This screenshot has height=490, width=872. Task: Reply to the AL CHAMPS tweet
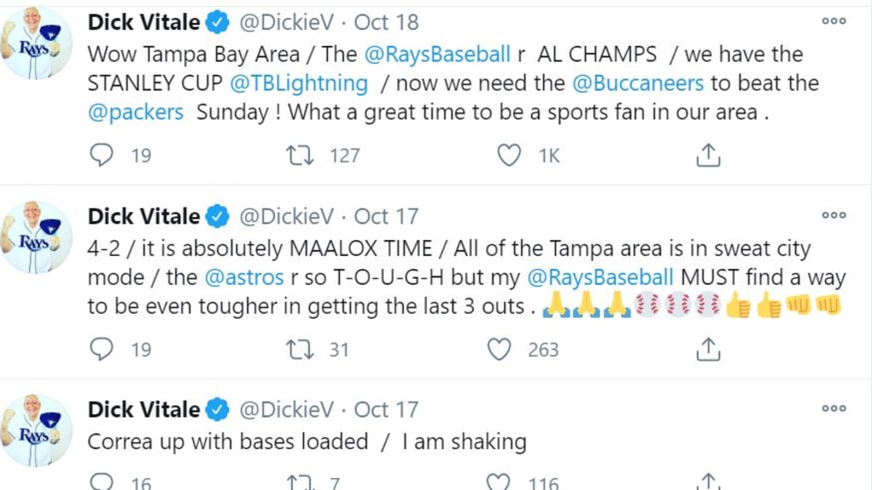(101, 155)
